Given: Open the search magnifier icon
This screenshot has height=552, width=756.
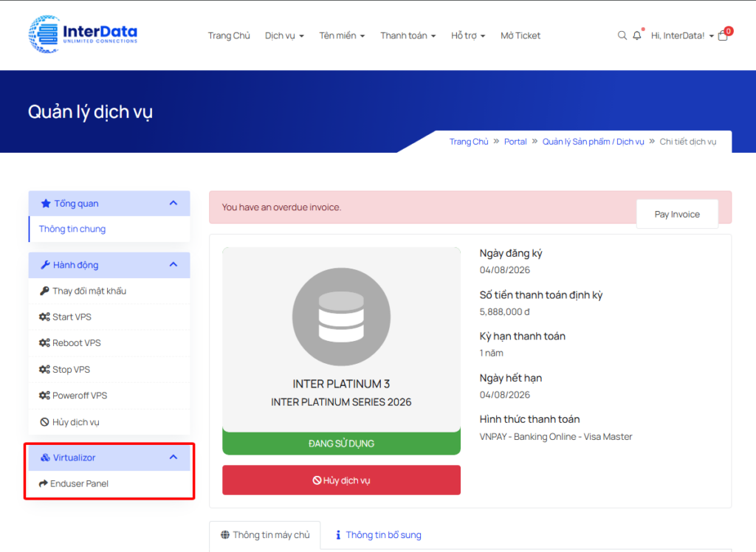Looking at the screenshot, I should [622, 35].
